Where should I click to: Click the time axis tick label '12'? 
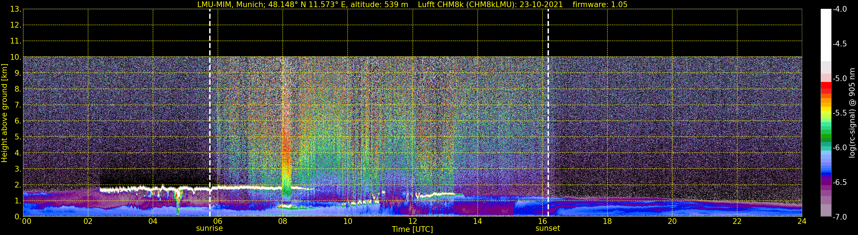click(x=413, y=221)
